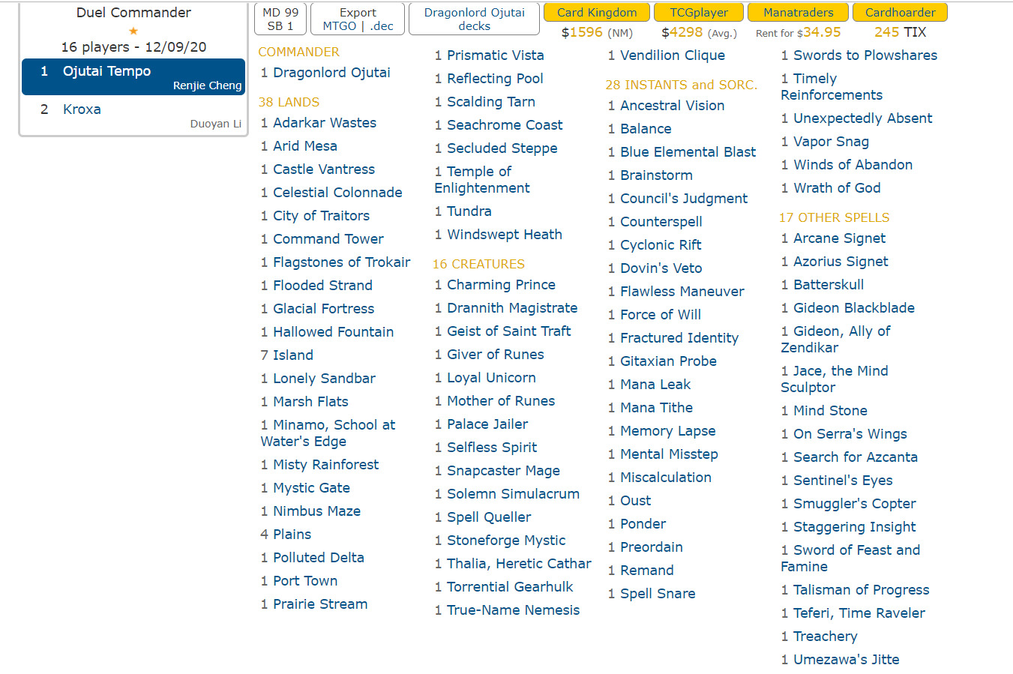The width and height of the screenshot is (1013, 674).
Task: Open the Duel Commander event title
Action: point(133,13)
